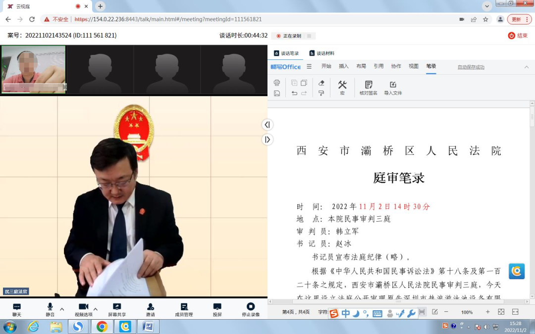Open the 宏 macro tool

[342, 88]
